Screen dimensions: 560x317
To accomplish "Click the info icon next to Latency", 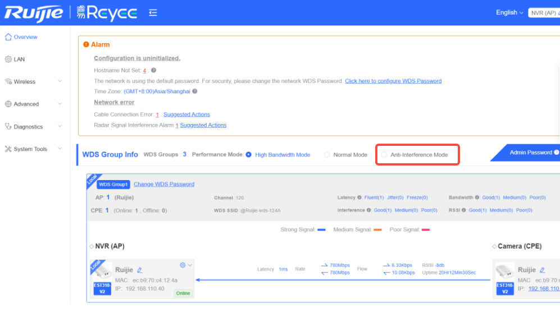I will coord(359,197).
